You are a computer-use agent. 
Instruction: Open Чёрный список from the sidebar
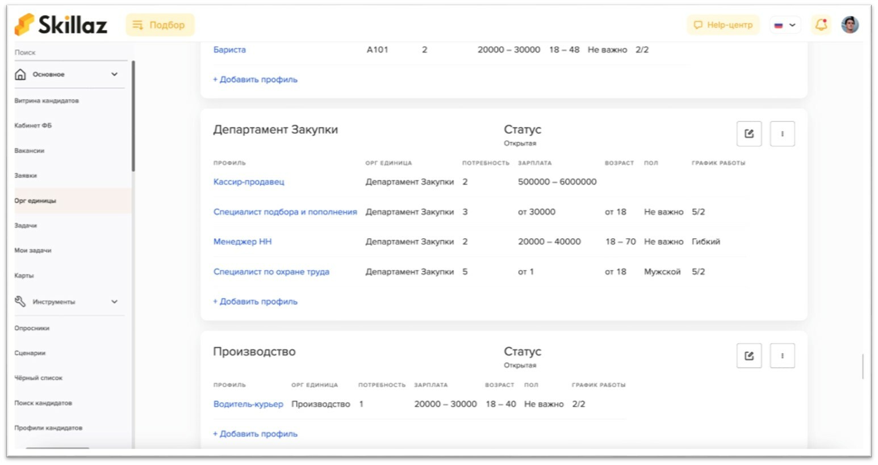pyautogui.click(x=39, y=378)
